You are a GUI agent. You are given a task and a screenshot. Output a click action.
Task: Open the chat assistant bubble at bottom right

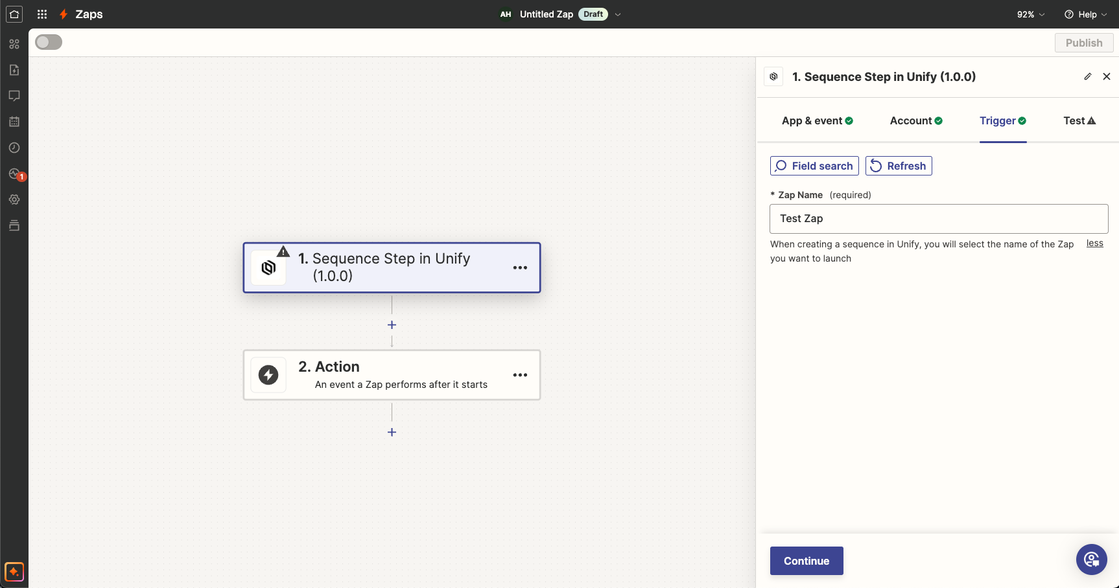[1091, 559]
